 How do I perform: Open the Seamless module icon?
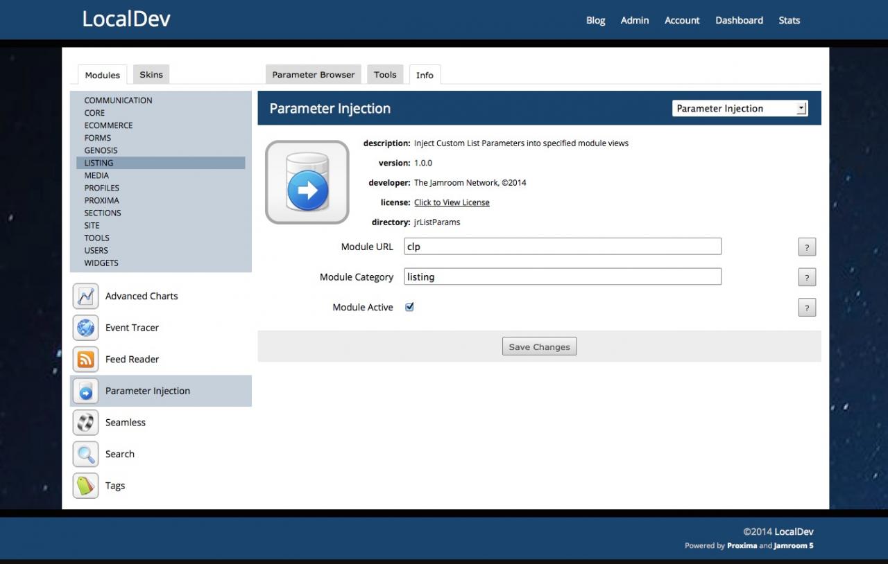coord(85,423)
